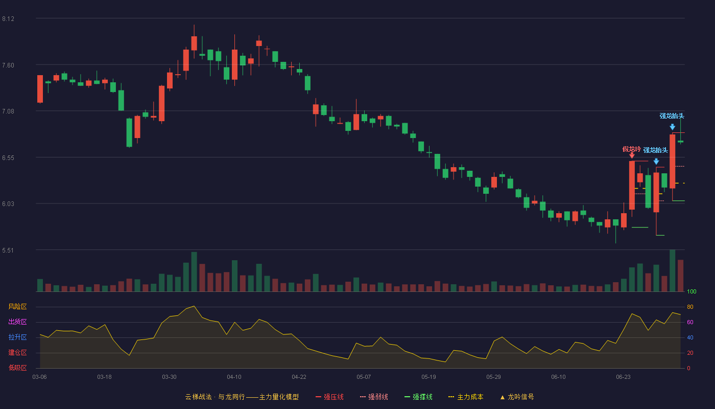Click the 6.55 price axis label
Viewport: 715px width, 409px height.
point(8,158)
